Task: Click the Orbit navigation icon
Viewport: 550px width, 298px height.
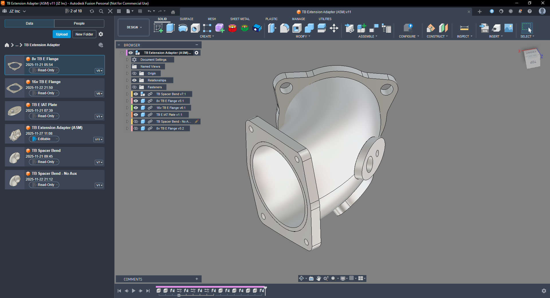Action: [x=301, y=279]
